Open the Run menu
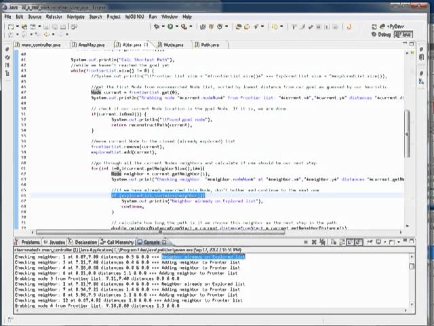 click(153, 16)
